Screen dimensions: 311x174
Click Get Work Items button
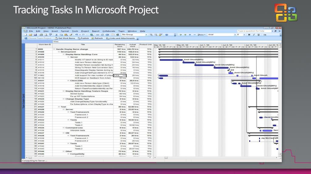(65, 38)
